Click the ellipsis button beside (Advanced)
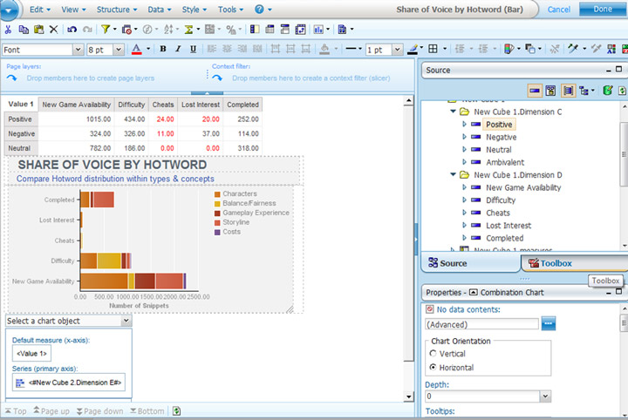The image size is (628, 420). click(549, 323)
